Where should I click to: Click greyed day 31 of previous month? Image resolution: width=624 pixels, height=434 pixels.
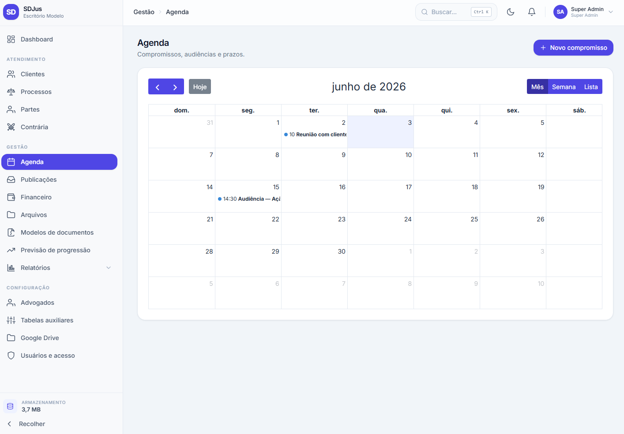(x=210, y=123)
